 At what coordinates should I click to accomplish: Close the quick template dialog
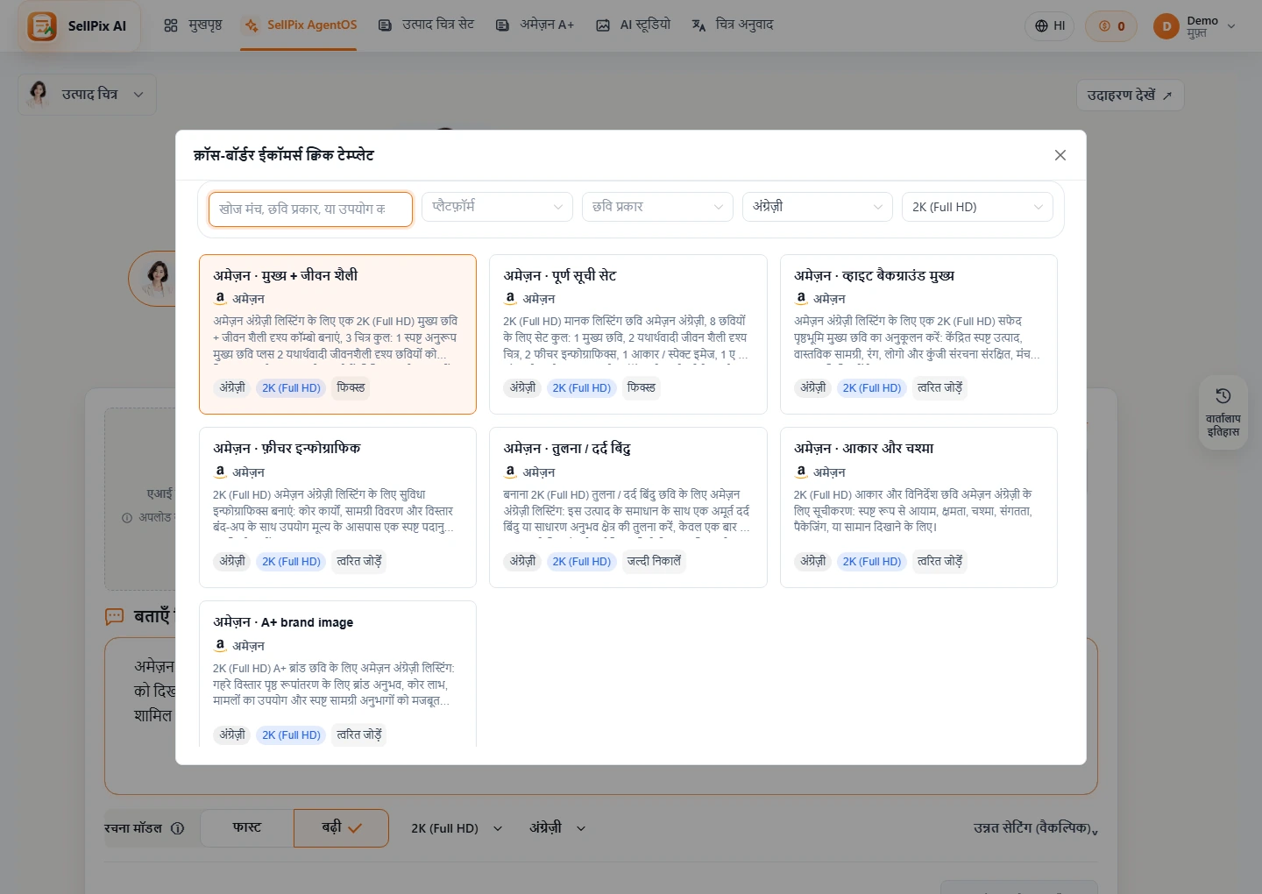click(x=1060, y=155)
